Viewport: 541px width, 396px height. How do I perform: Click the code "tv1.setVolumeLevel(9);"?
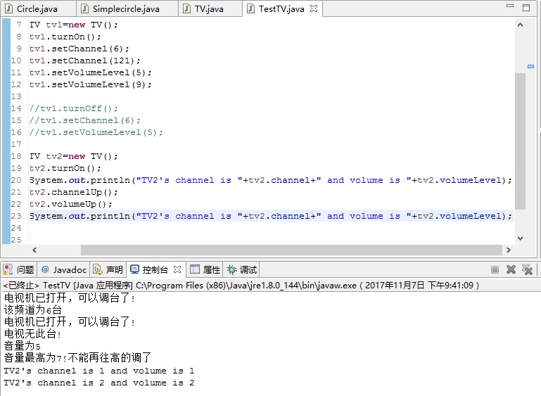(x=90, y=84)
